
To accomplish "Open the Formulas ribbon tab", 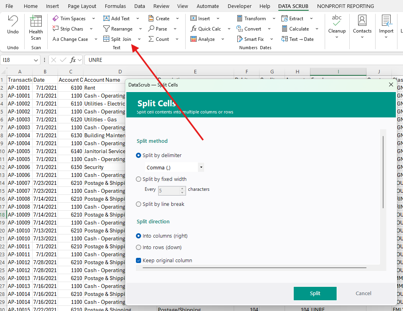I will coord(115,6).
